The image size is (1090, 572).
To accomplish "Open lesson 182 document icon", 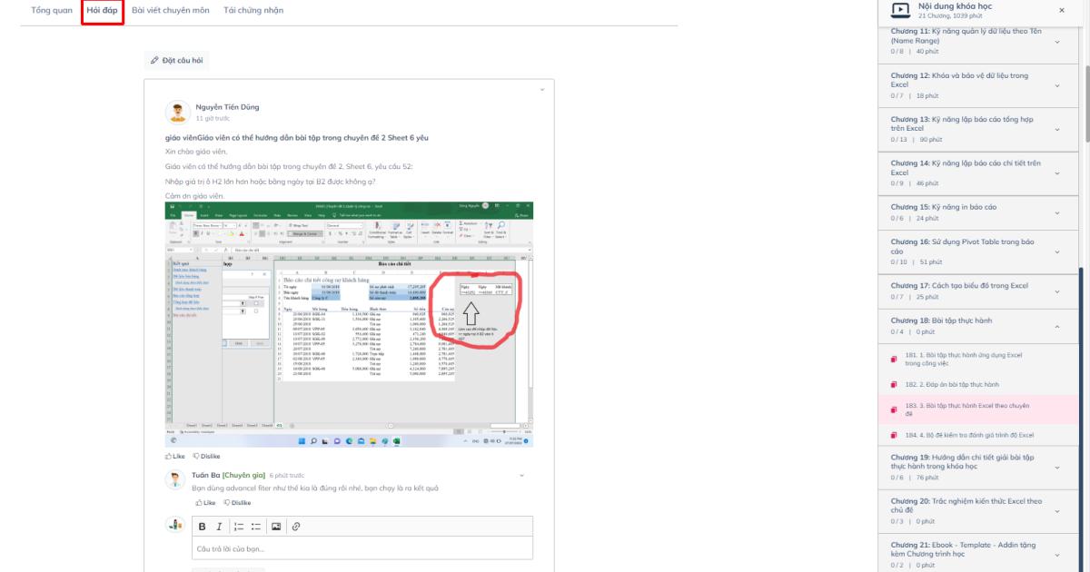I will coord(894,384).
